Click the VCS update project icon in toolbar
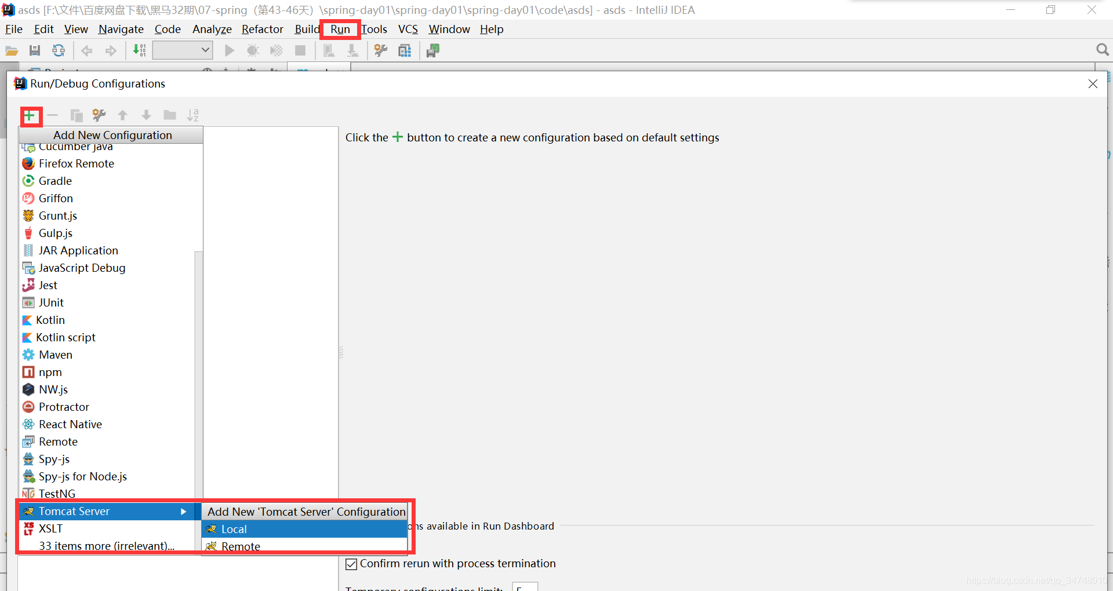1113x591 pixels. coord(329,51)
